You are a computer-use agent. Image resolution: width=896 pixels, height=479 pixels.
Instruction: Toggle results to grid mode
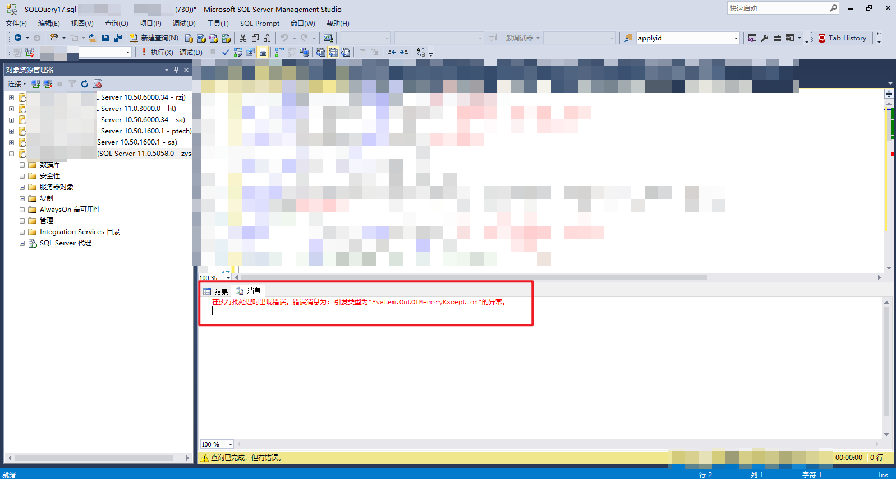tap(333, 52)
